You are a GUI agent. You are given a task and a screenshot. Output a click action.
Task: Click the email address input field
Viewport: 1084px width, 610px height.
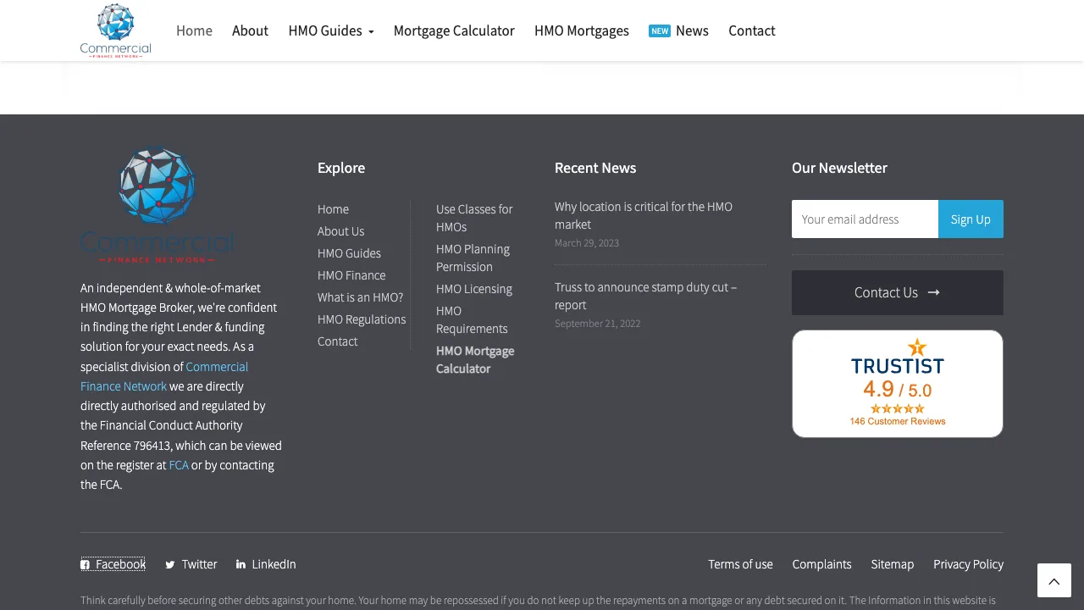[x=865, y=219]
